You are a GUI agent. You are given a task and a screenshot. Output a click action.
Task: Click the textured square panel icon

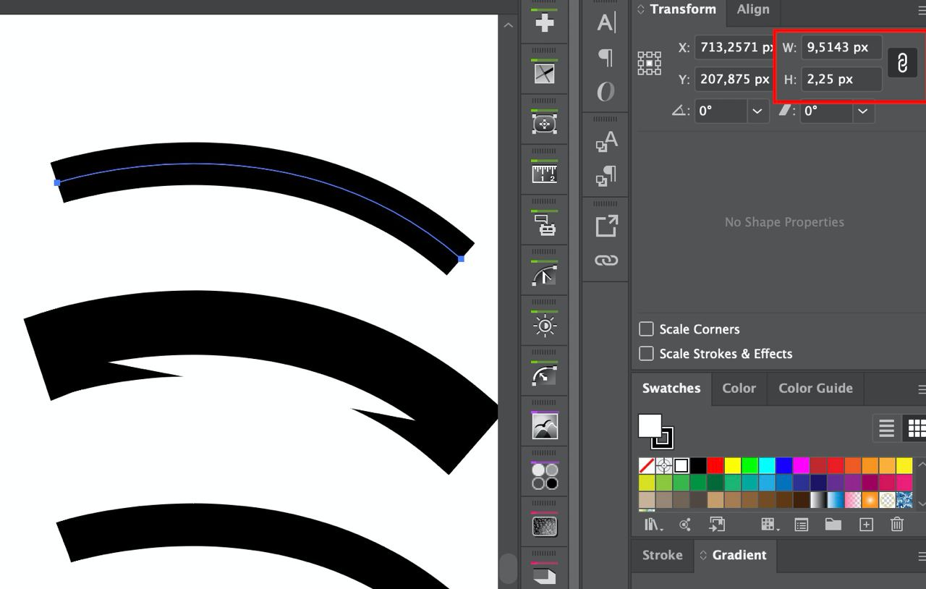point(545,527)
